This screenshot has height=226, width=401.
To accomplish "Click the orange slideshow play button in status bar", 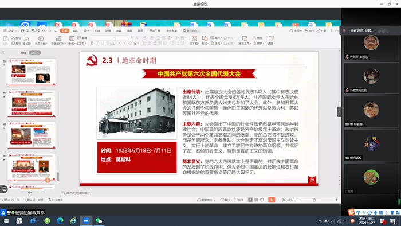I will [x=272, y=200].
